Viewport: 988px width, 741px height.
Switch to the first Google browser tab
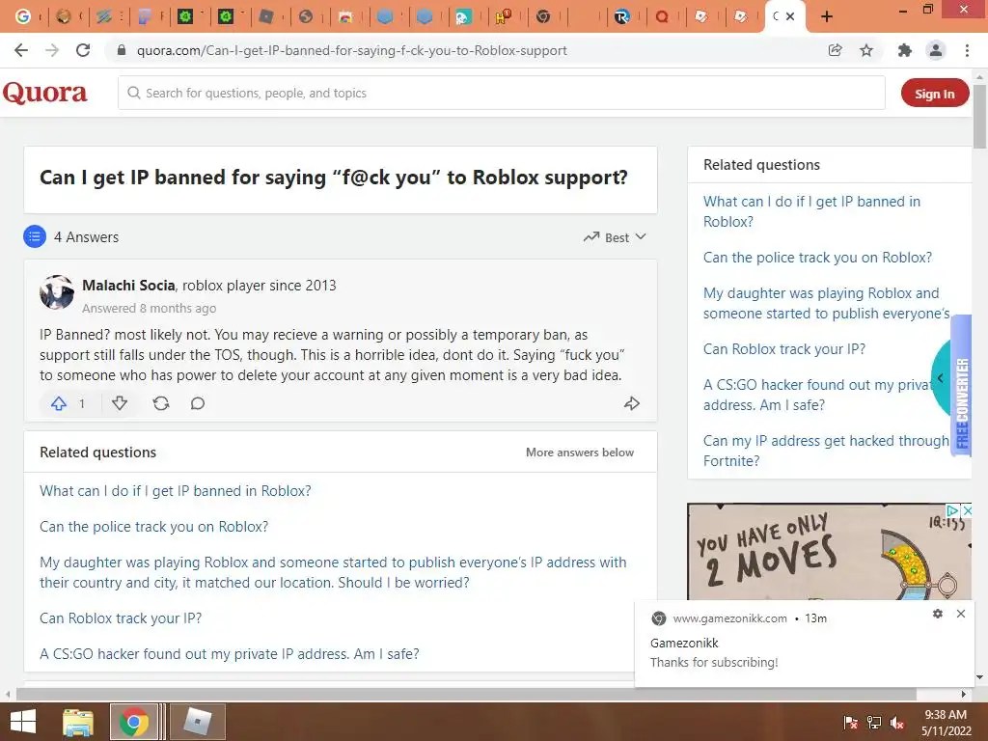pyautogui.click(x=23, y=17)
